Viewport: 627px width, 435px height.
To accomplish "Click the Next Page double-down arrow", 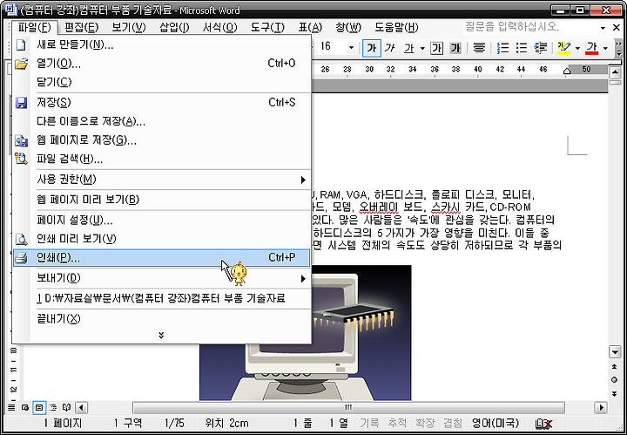I will coord(615,394).
